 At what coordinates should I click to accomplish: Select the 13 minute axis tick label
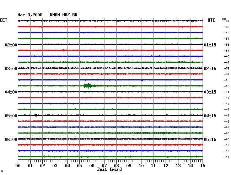178,165
